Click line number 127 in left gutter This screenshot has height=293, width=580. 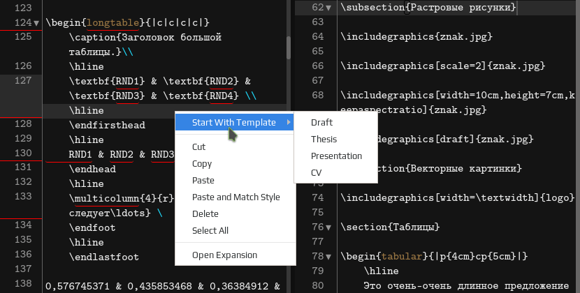point(23,80)
